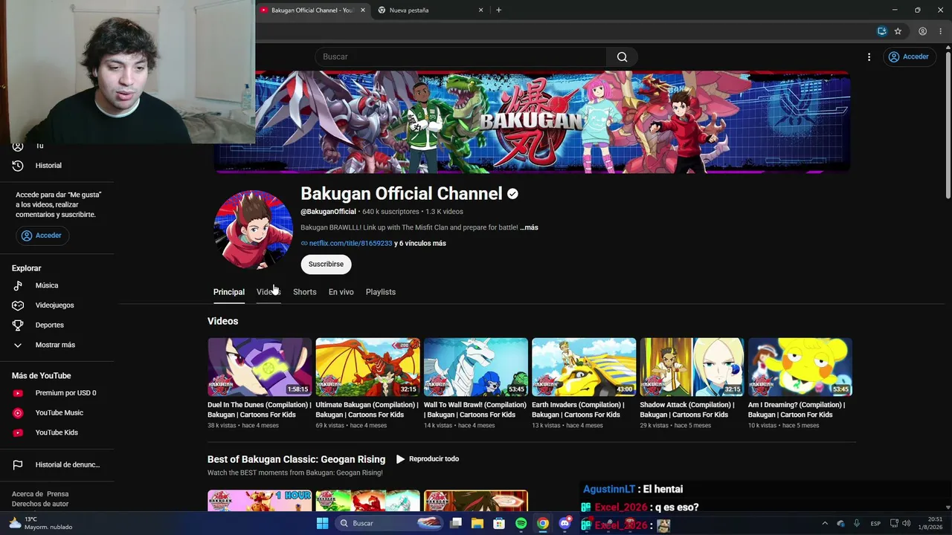Screen dimensions: 952x535
Task: Click the Bakugan channel avatar
Action: (x=253, y=230)
